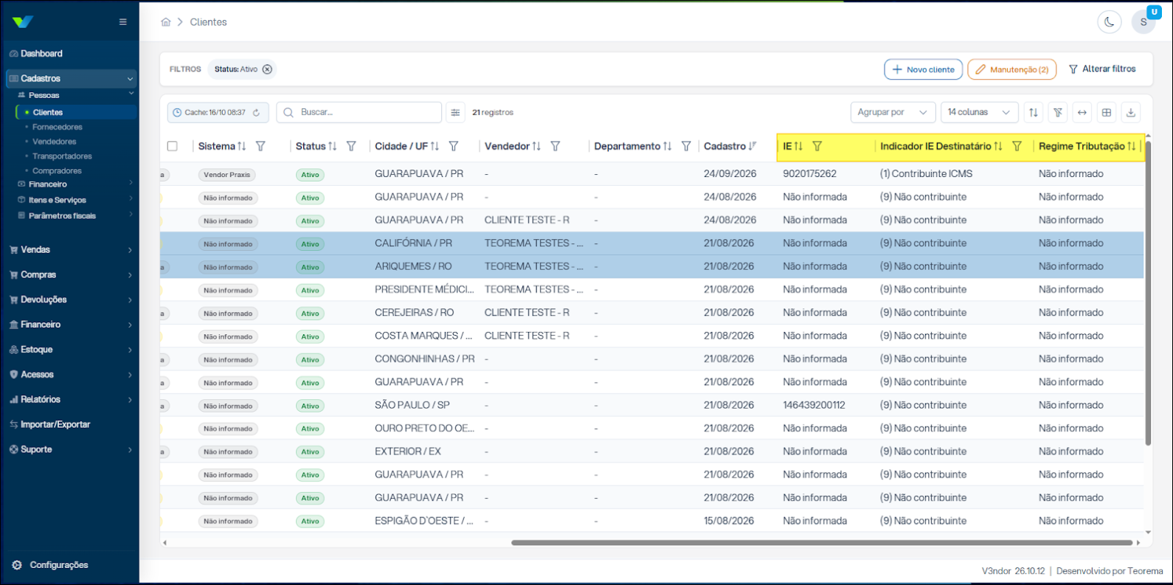Download table data export icon
The image size is (1173, 585).
[x=1131, y=113]
